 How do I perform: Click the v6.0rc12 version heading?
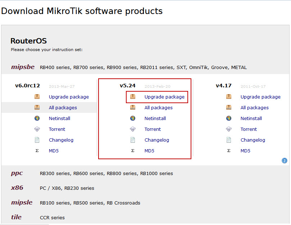tap(27, 86)
